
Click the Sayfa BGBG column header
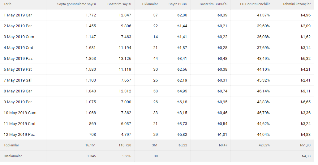click(x=178, y=4)
